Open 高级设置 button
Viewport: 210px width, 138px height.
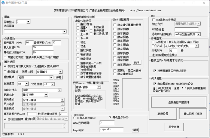coord(163,114)
